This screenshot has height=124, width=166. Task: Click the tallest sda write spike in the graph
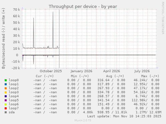[53, 30]
